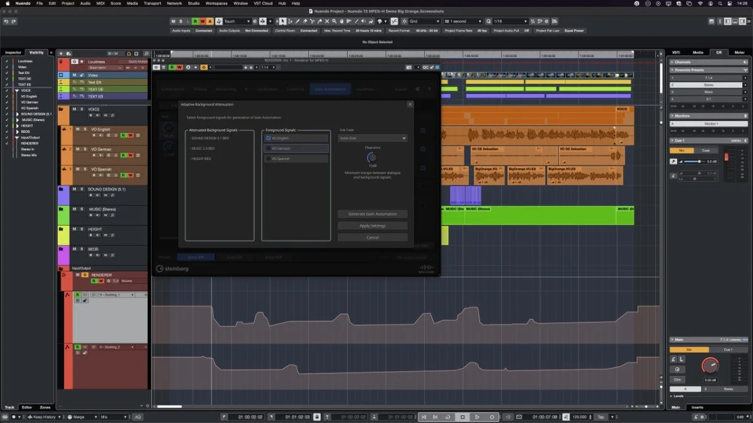Open the Transport menu
Viewport: 753px width, 423px height.
point(152,3)
